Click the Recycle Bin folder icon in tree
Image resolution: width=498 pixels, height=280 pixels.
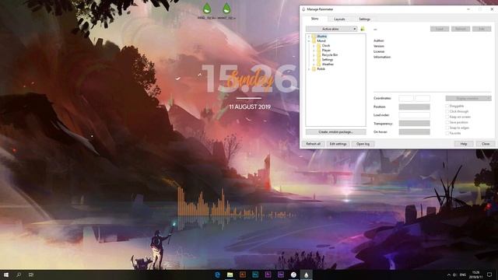(x=319, y=55)
